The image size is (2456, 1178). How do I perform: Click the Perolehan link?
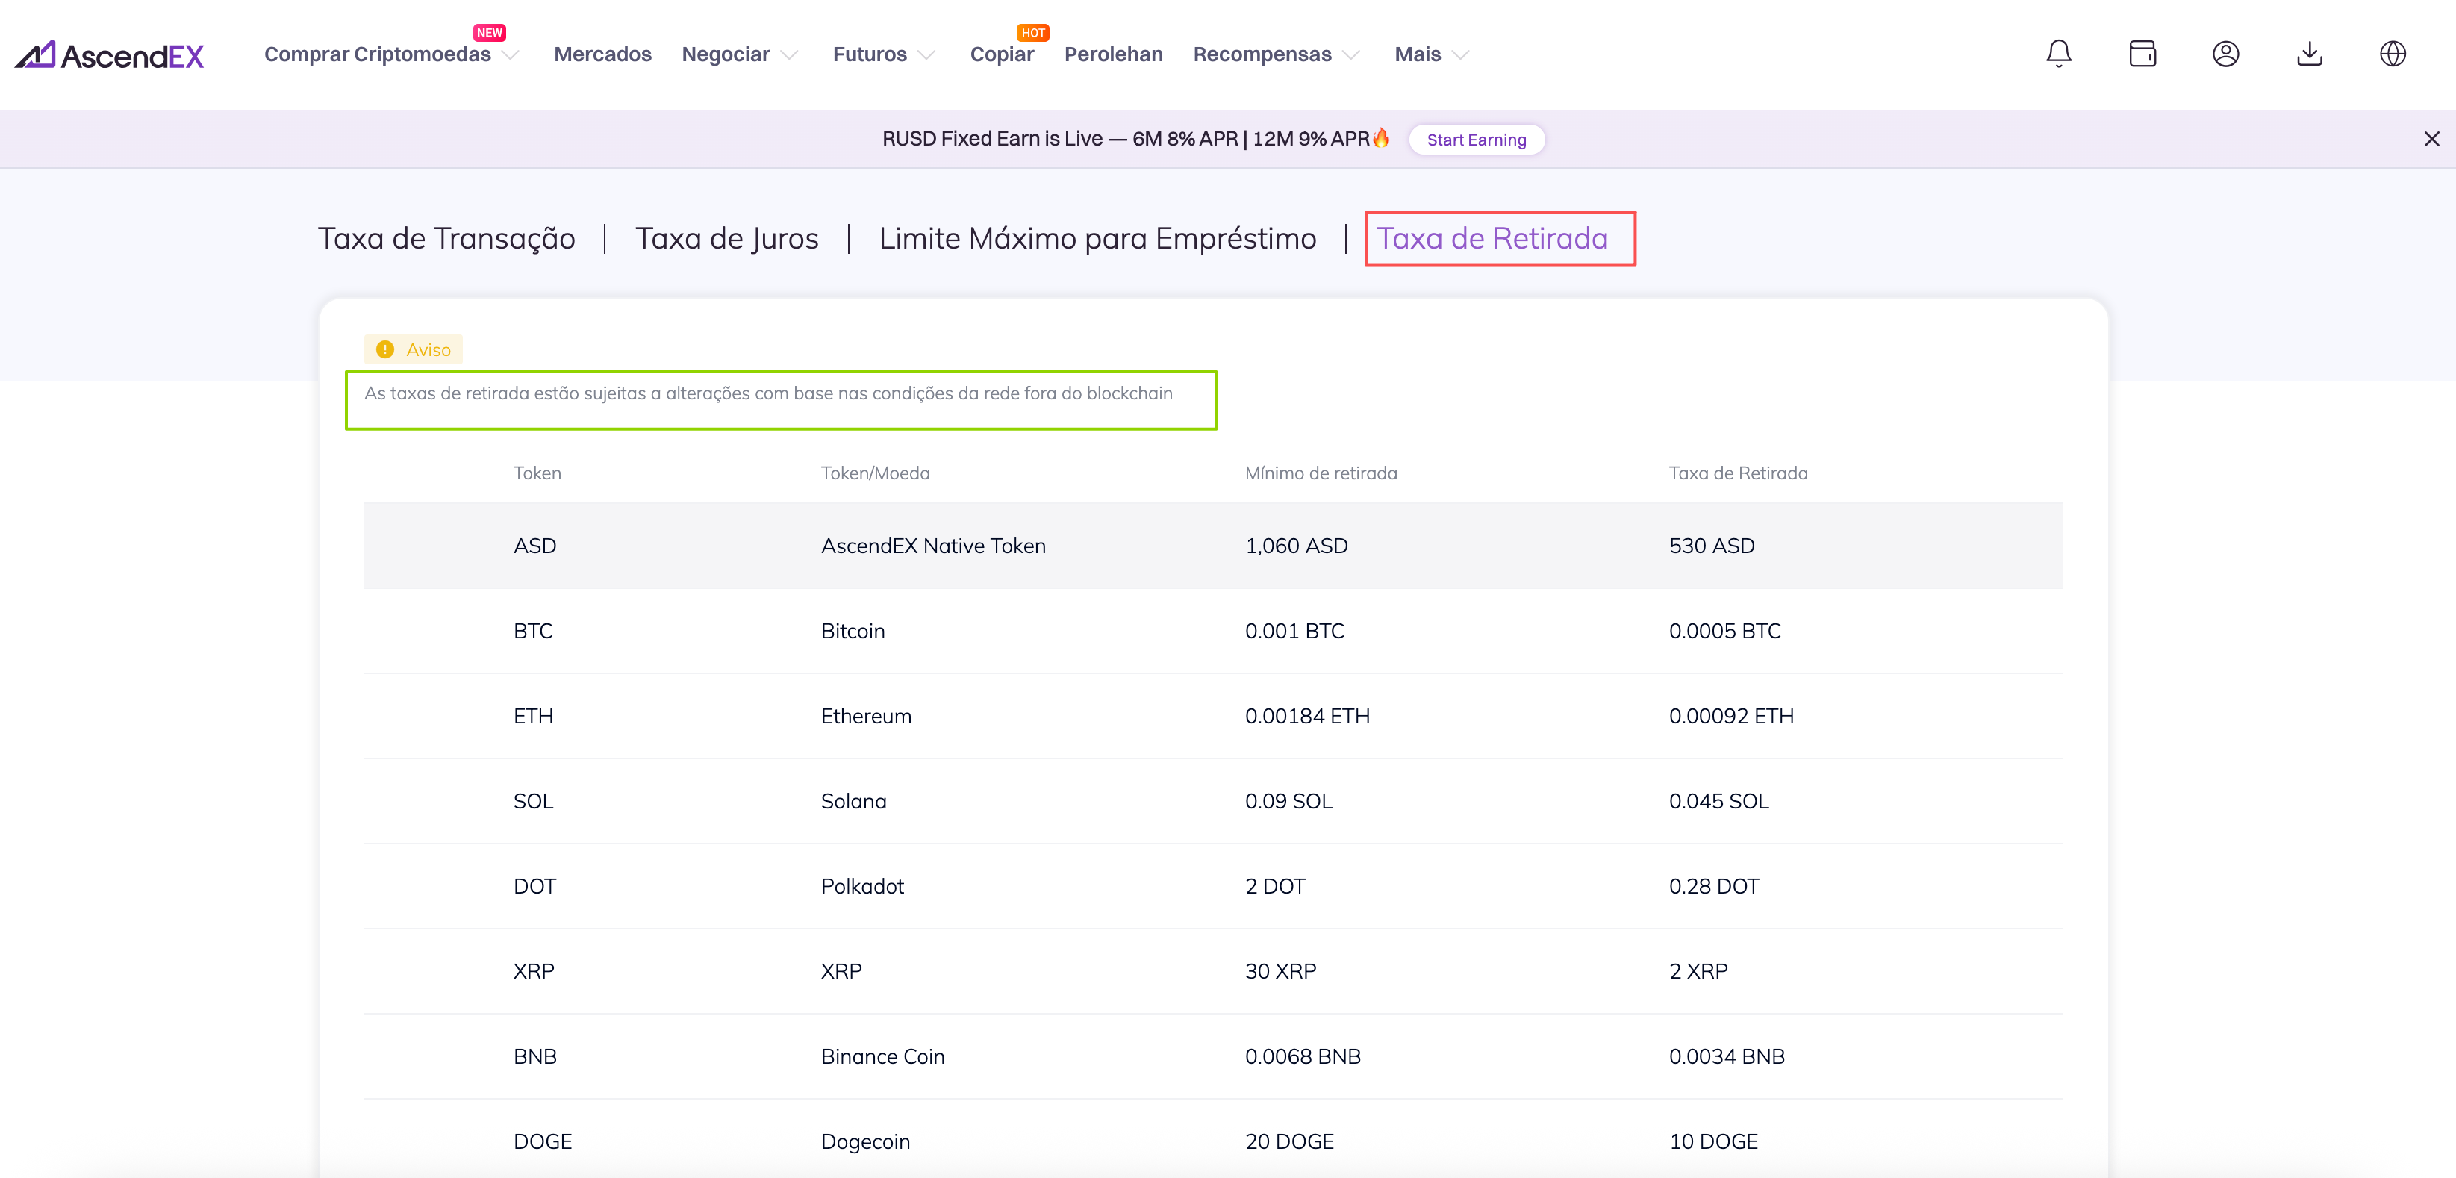(x=1112, y=54)
